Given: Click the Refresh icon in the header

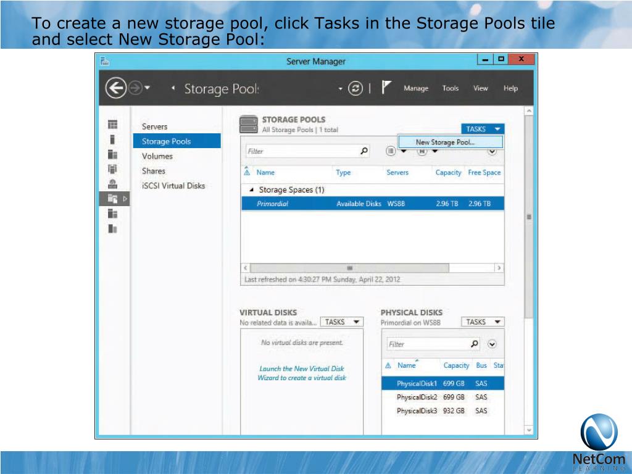Looking at the screenshot, I should pos(355,88).
